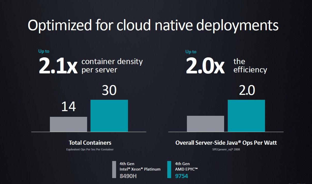Click the teal AMD bar labeled 30
Viewport: 312px width, 184px height.
click(109, 116)
